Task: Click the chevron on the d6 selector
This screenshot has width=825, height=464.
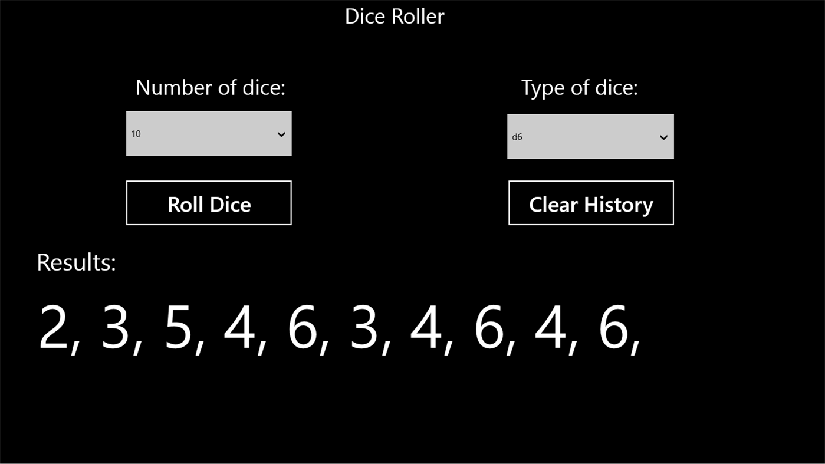Action: pos(663,136)
